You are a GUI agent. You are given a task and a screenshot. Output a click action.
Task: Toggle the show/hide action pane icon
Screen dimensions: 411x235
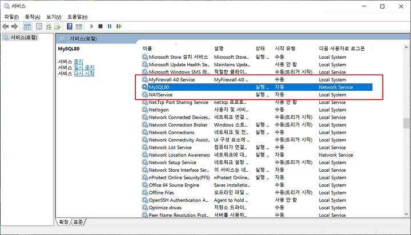[x=79, y=26]
